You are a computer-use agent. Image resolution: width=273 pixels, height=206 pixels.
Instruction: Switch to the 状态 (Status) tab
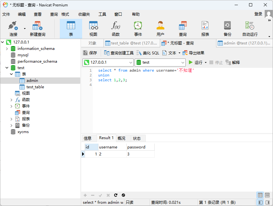[x=137, y=138]
